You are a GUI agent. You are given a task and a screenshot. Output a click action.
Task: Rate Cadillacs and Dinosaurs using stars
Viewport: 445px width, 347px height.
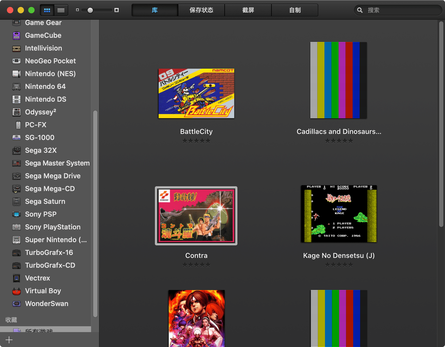pos(339,141)
